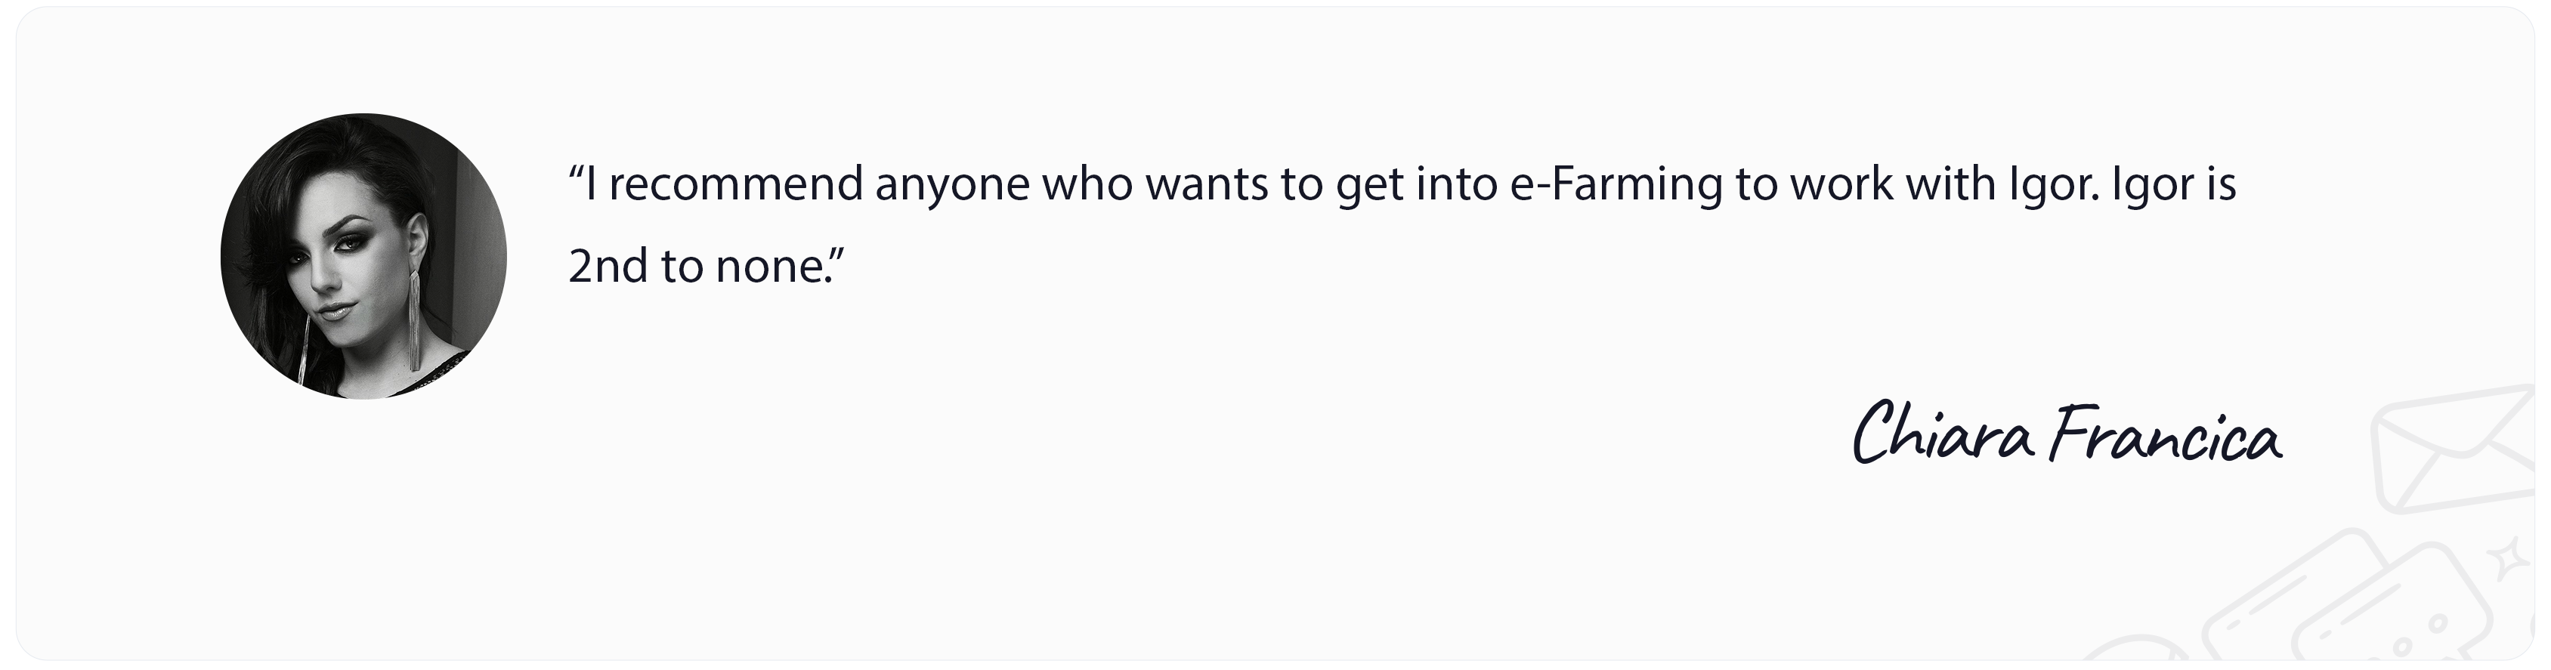The image size is (2551, 670).
Task: Click the first name 'Chiara' in signature
Action: (x=1943, y=435)
